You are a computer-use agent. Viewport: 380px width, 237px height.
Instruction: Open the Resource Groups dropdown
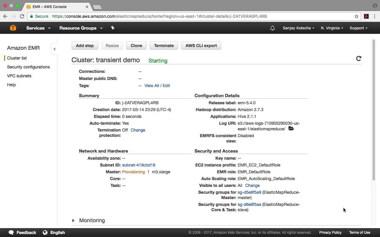click(x=81, y=28)
